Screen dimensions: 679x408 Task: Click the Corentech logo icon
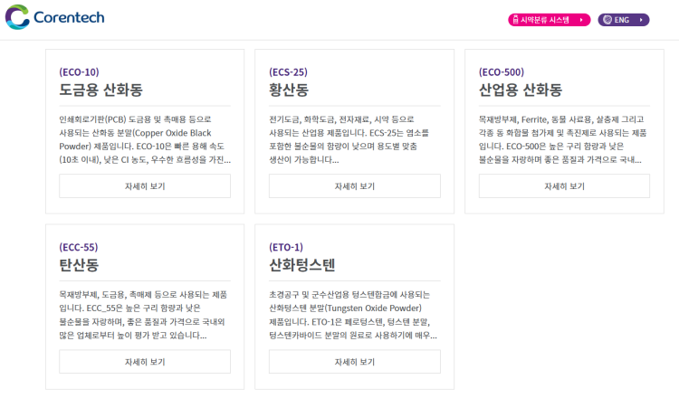coord(17,17)
